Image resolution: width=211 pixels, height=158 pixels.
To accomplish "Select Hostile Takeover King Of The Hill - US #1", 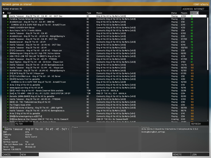I will click(x=104, y=48).
